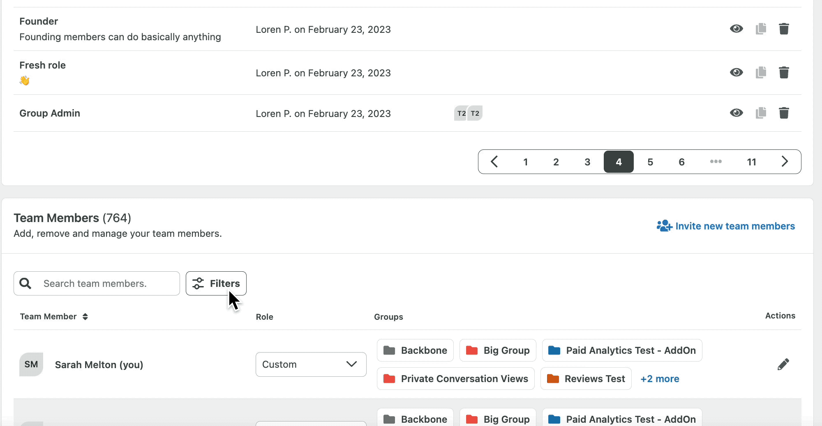Open roles page 6
The image size is (822, 426).
[681, 162]
